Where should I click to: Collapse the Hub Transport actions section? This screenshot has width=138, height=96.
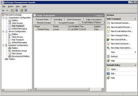click(135, 19)
